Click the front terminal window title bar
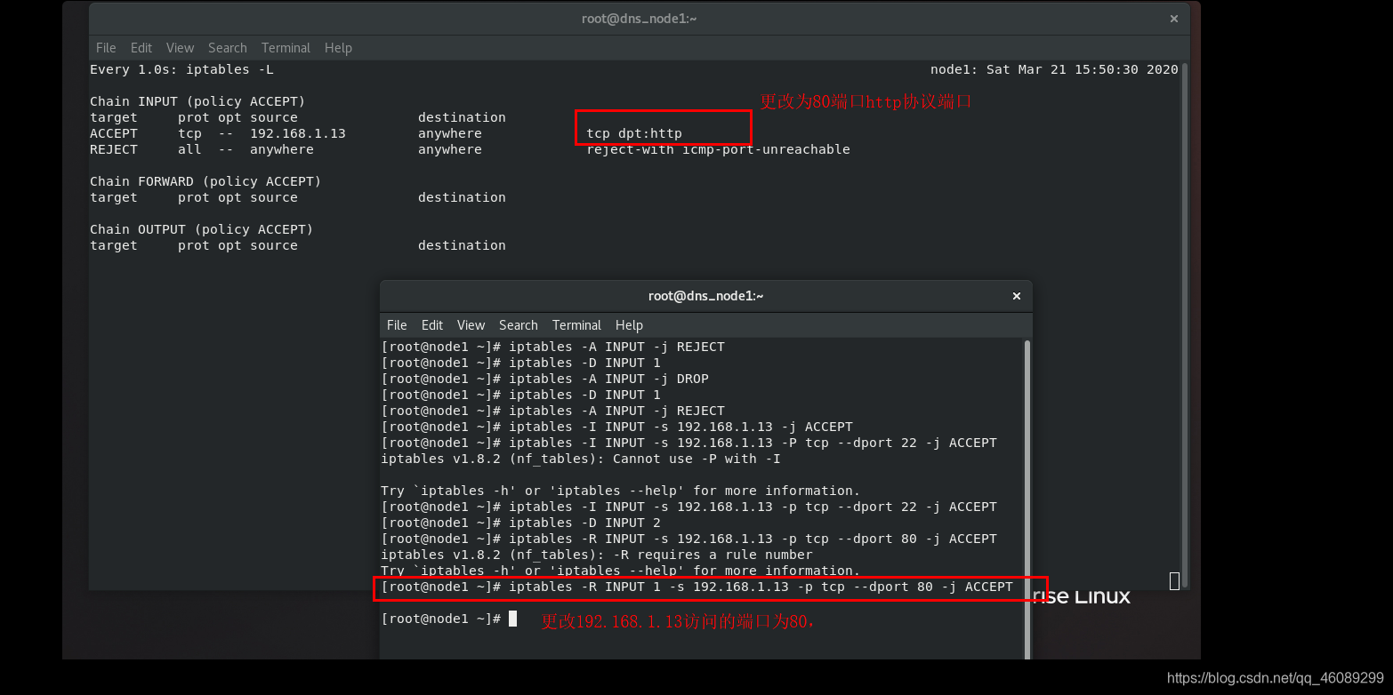The height and width of the screenshot is (695, 1393). (x=705, y=296)
